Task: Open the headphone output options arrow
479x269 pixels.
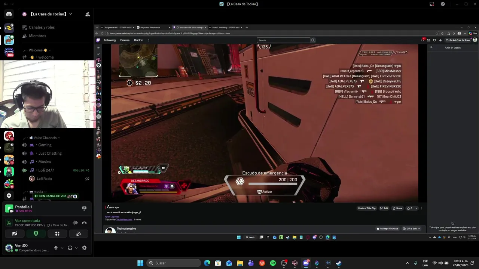Action: click(76, 248)
